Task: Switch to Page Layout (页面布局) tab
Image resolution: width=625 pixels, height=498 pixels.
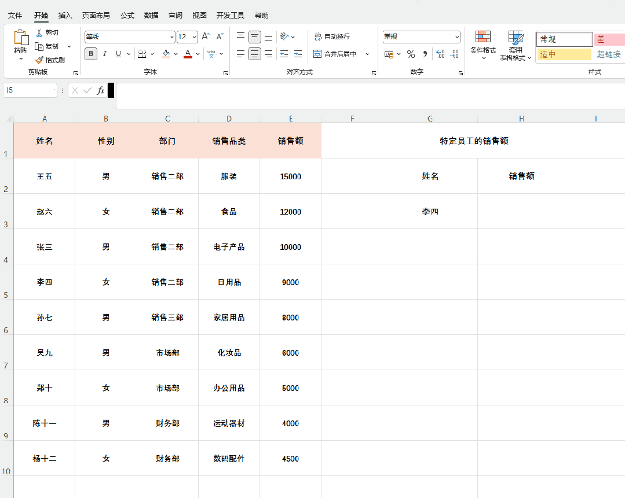Action: (x=96, y=16)
